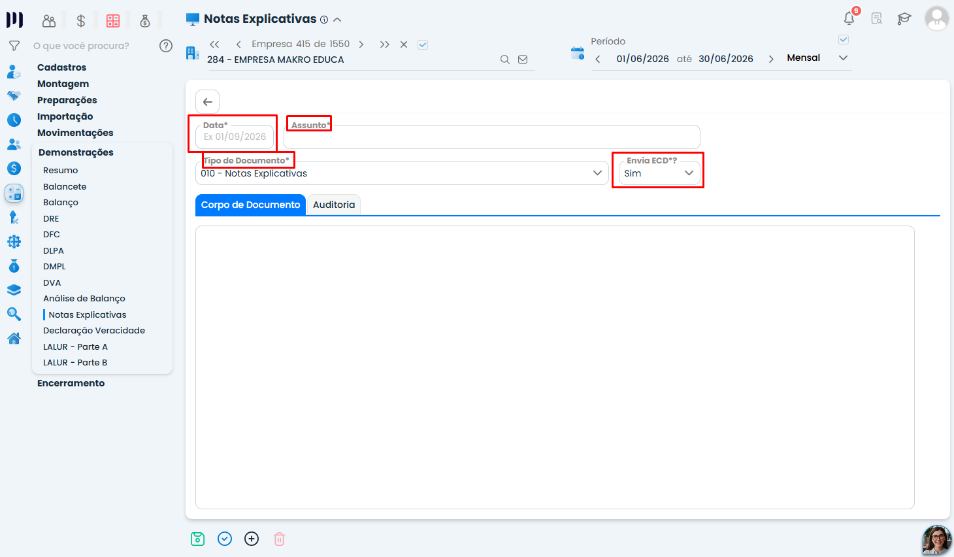
Task: Click the save document icon
Action: point(197,539)
